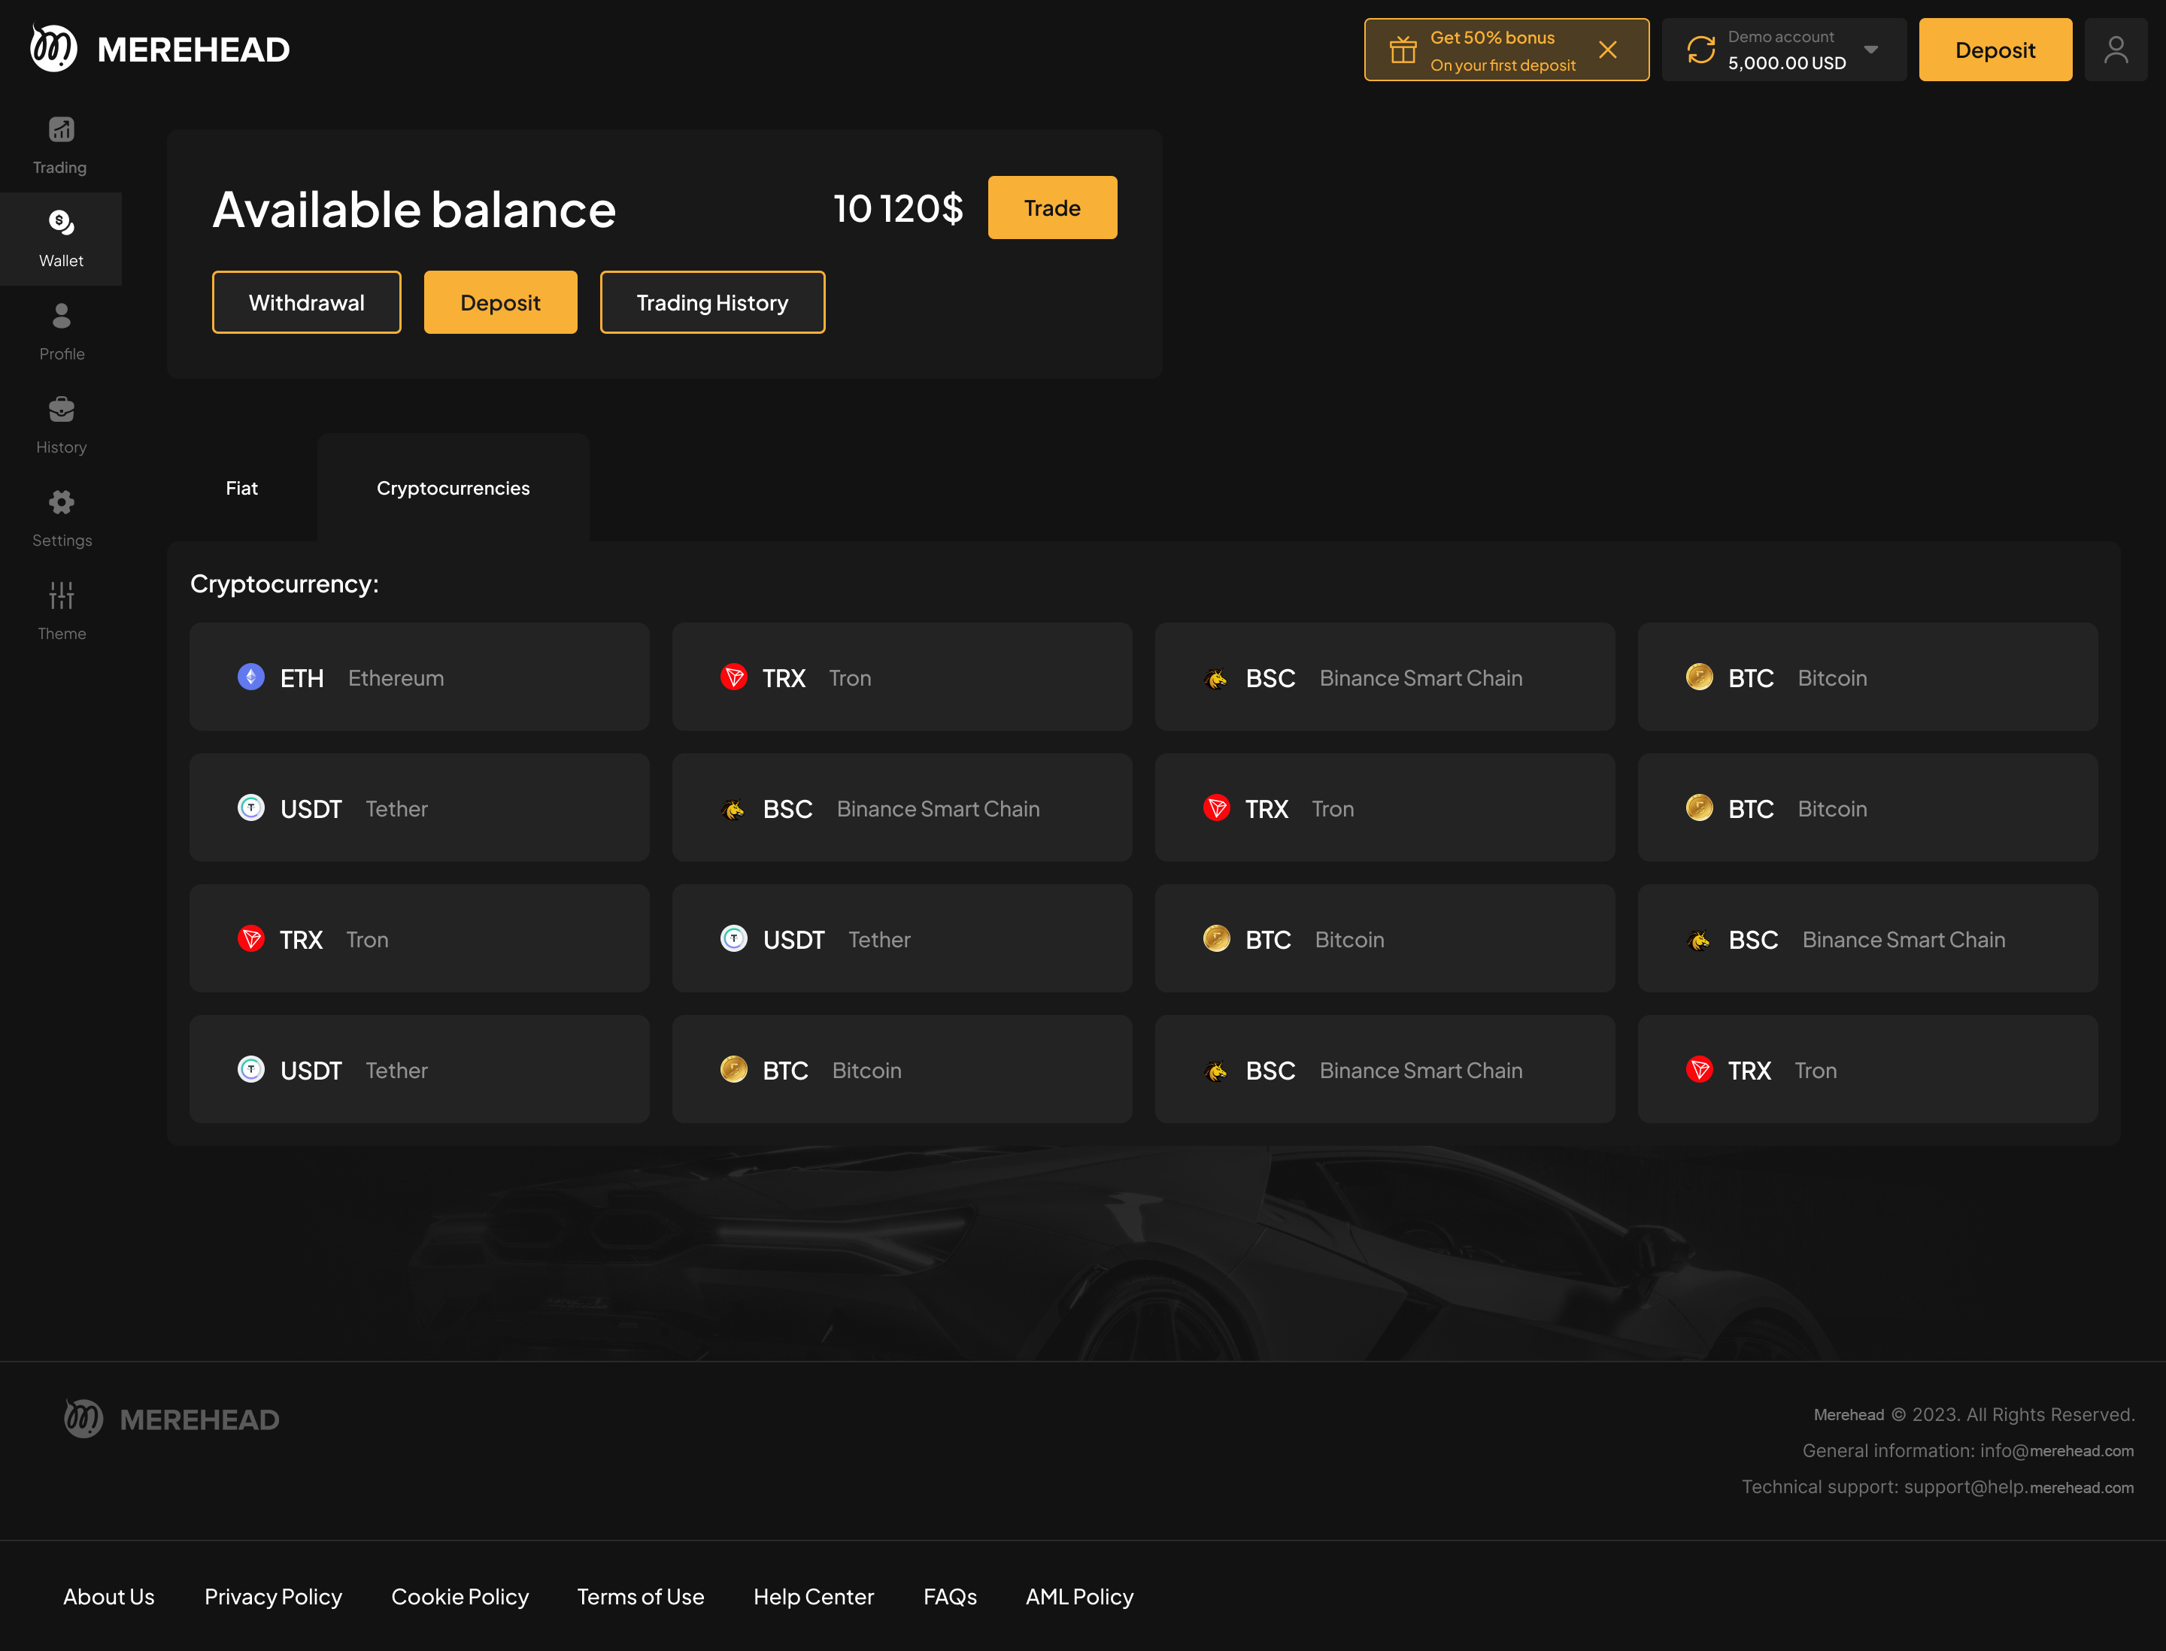Open Trading History button
The height and width of the screenshot is (1651, 2166).
click(711, 303)
